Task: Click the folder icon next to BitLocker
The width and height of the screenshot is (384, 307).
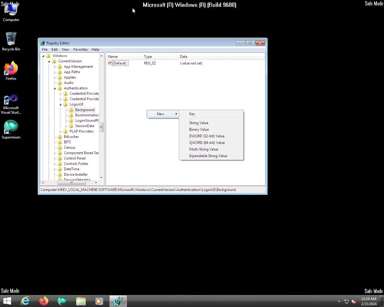Action: (60, 137)
